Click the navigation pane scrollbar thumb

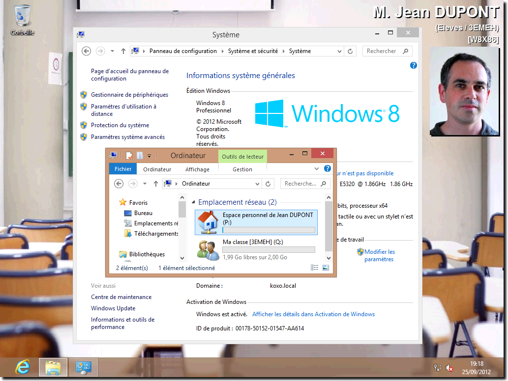click(x=182, y=209)
